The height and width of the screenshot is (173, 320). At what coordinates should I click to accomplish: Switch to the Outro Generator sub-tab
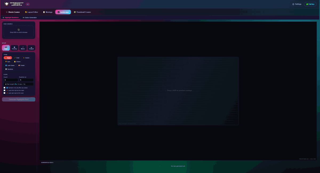click(x=30, y=18)
